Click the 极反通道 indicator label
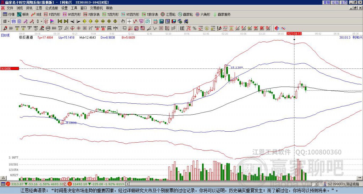363x194 pixels. (x=26, y=37)
